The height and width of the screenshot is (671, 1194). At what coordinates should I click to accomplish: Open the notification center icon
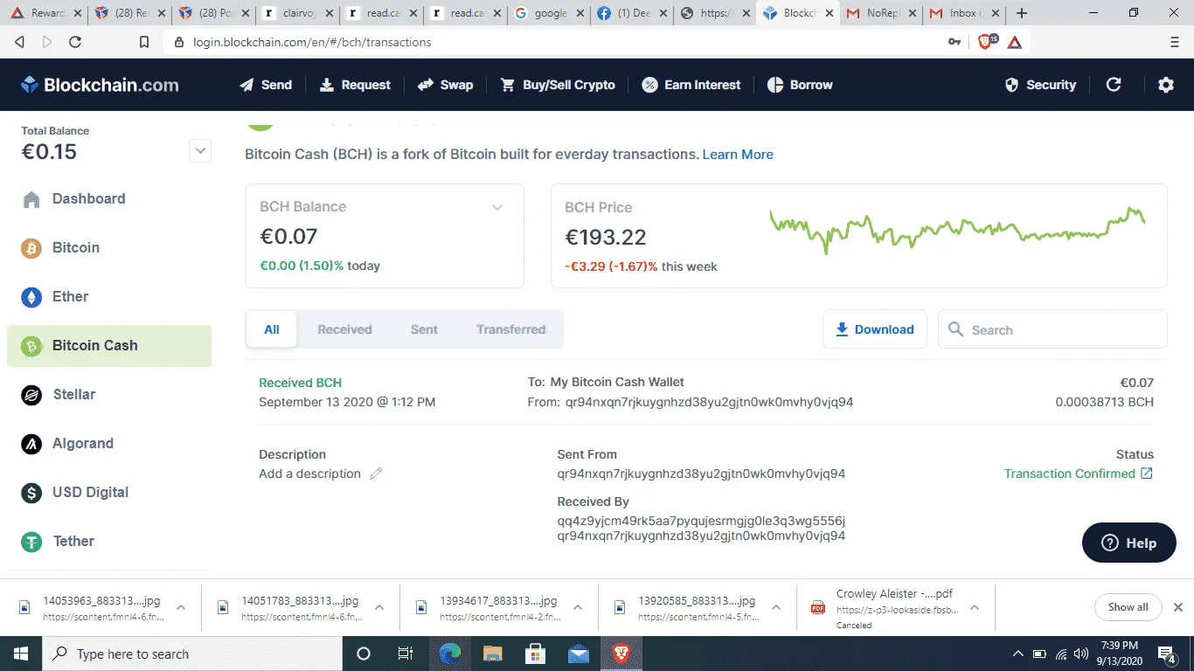[1167, 654]
